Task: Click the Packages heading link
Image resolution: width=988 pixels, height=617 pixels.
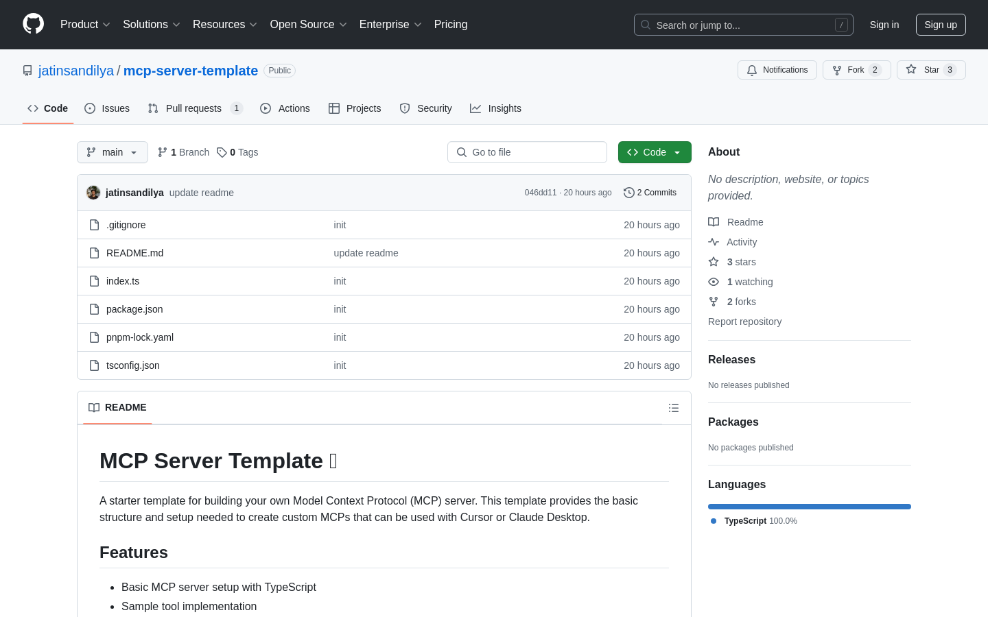Action: coord(733,422)
